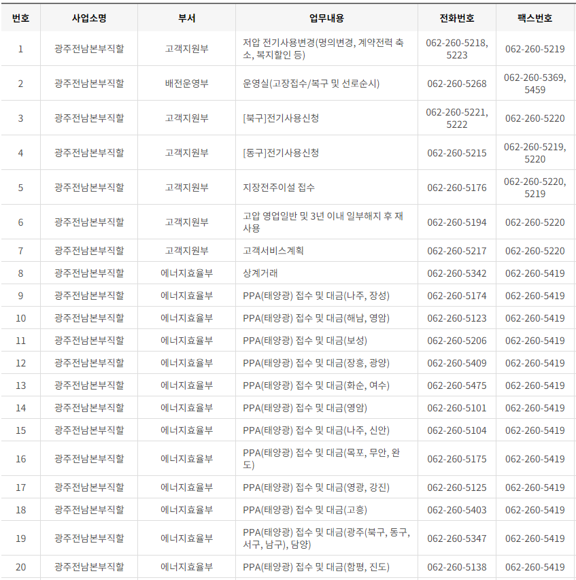
Task: Click 에너지효율부 department in row 8
Action: tap(187, 273)
